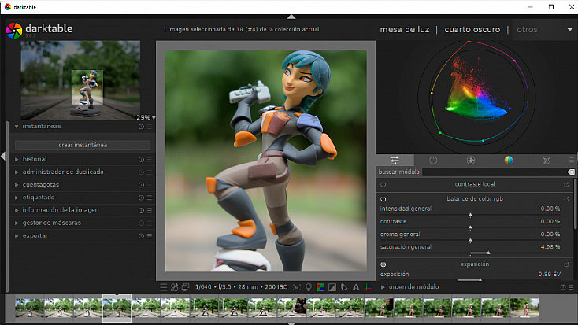Click the vectorscope color display
Screen dimensions: 578x325
476,97
